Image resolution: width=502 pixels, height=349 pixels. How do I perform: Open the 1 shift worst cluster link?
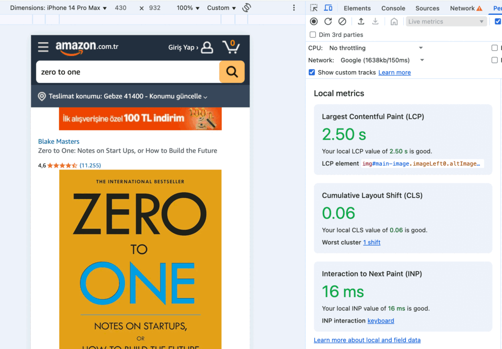coord(372,242)
